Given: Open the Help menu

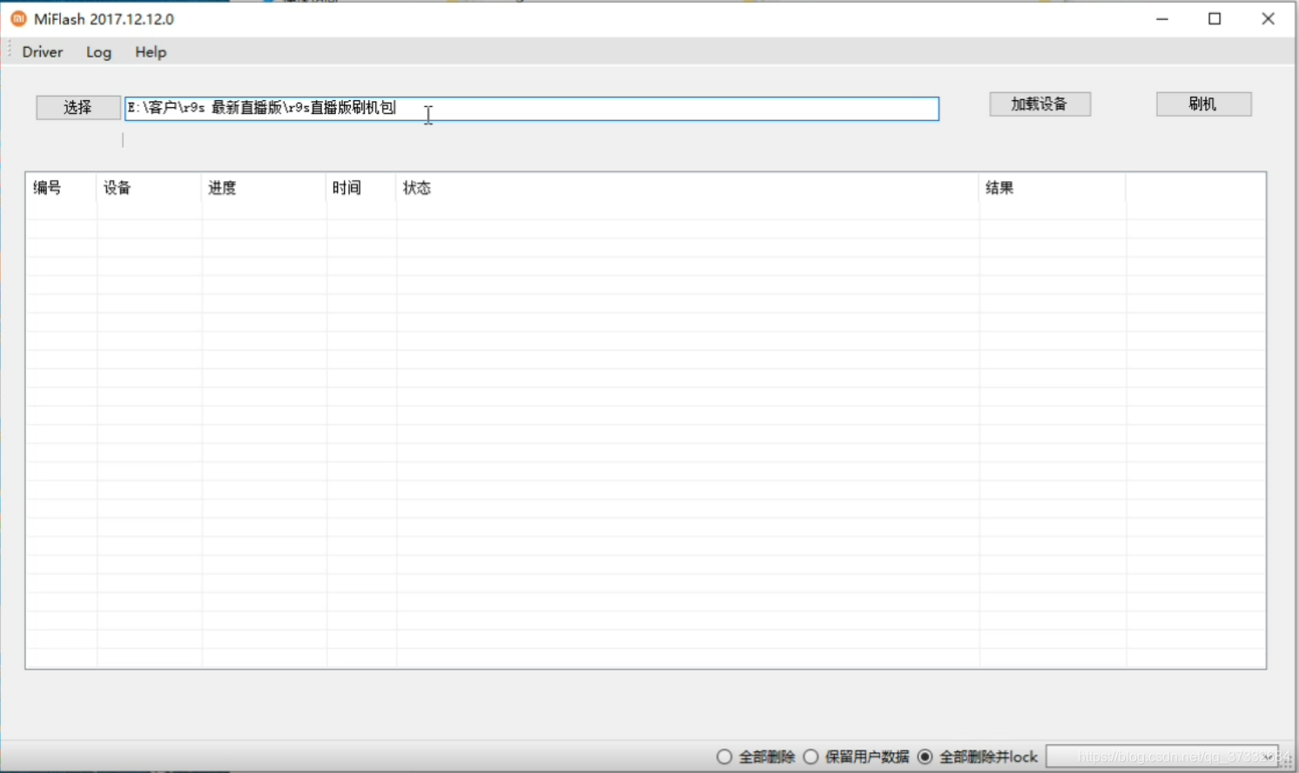Looking at the screenshot, I should (x=151, y=52).
